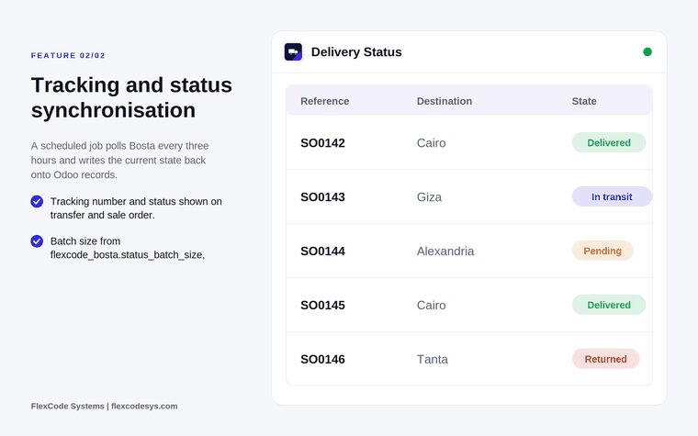Click the Destination column header

pos(445,101)
